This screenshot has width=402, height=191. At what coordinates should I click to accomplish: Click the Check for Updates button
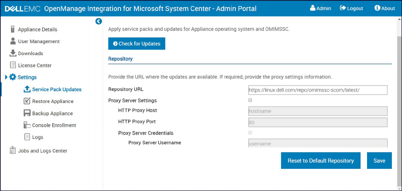point(137,44)
